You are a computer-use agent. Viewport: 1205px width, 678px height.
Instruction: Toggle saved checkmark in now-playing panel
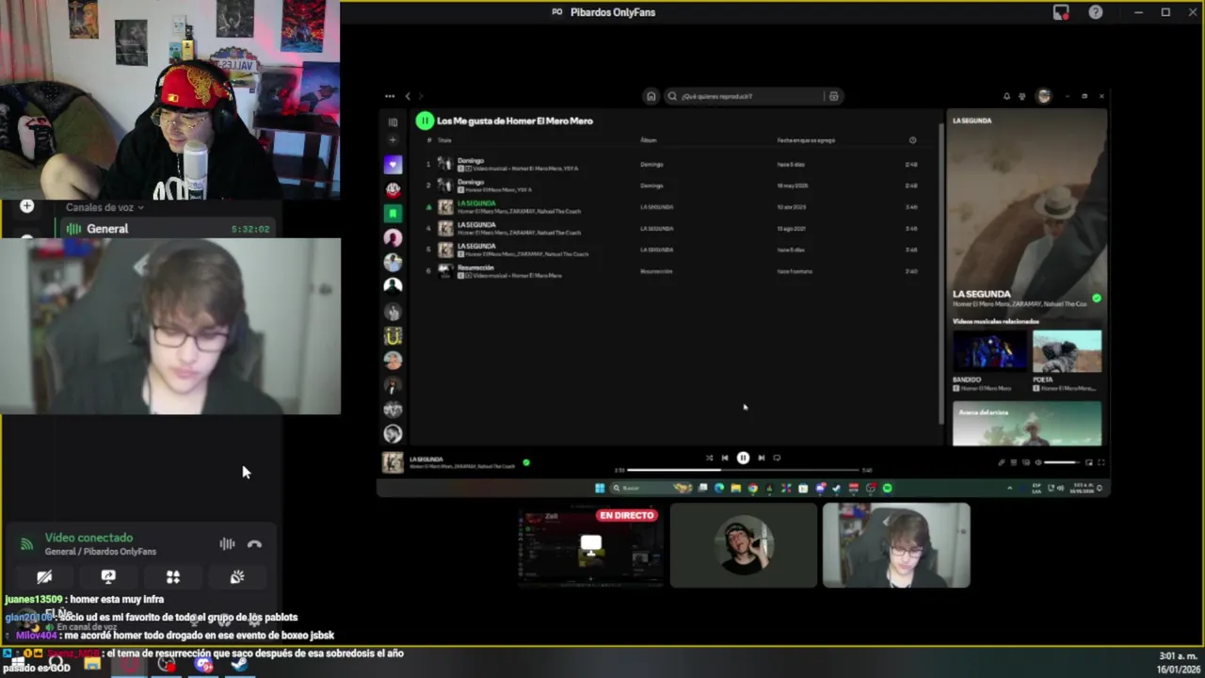(x=1096, y=298)
